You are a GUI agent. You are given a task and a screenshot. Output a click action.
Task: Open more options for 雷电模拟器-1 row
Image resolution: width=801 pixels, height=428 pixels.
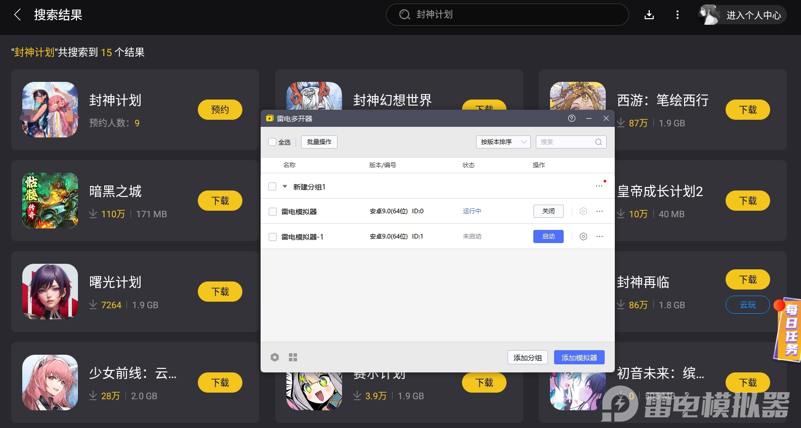(600, 236)
